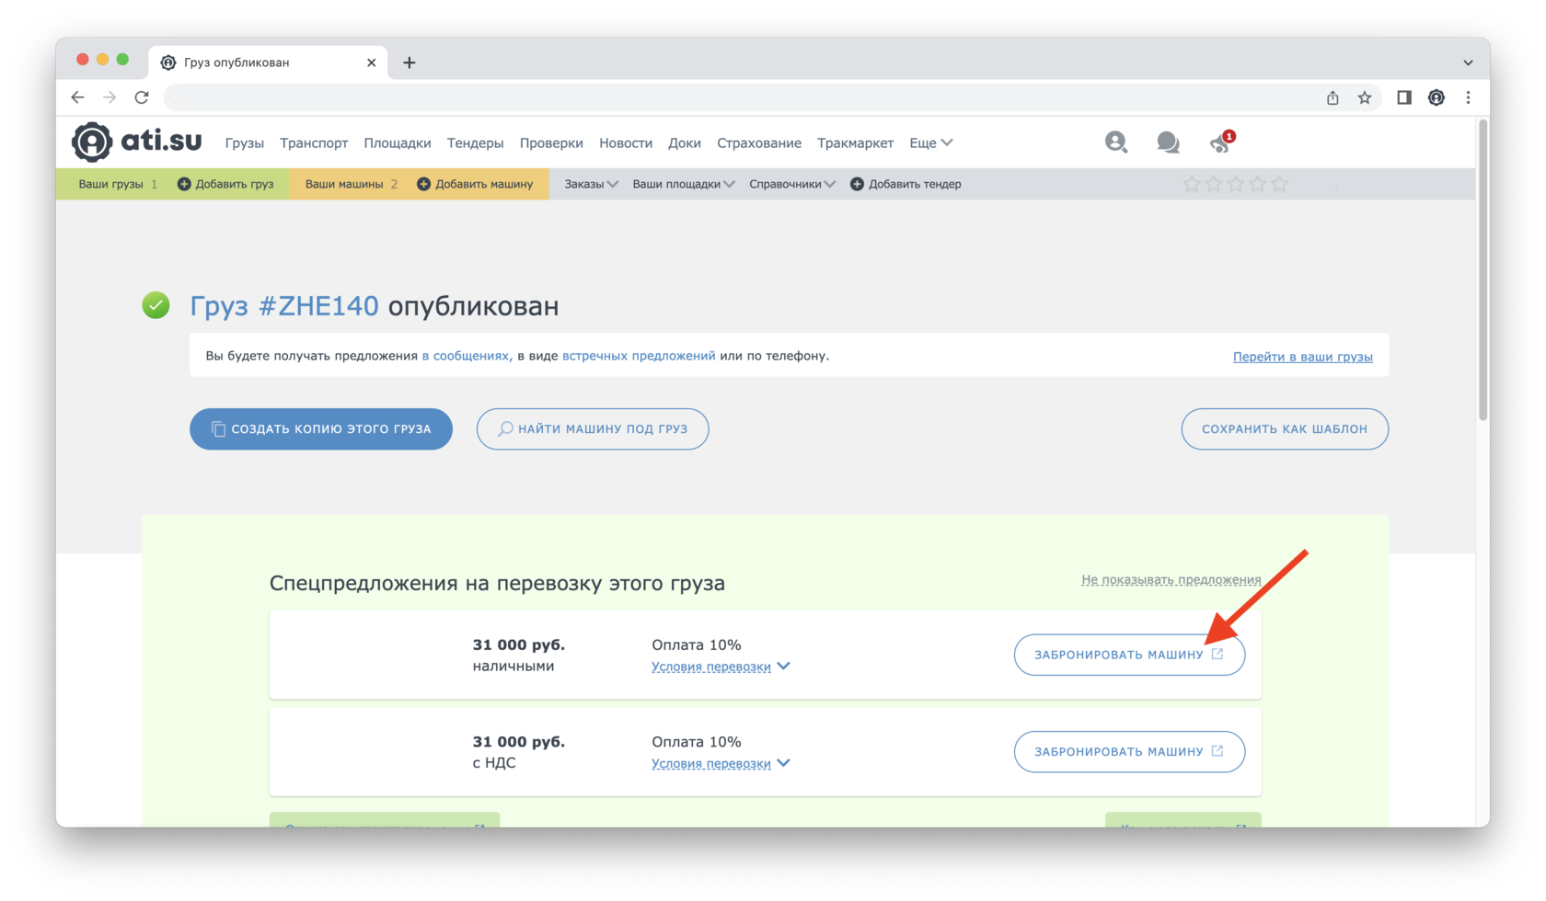This screenshot has width=1546, height=901.
Task: Open the 'Проверки' menu
Action: coord(551,143)
